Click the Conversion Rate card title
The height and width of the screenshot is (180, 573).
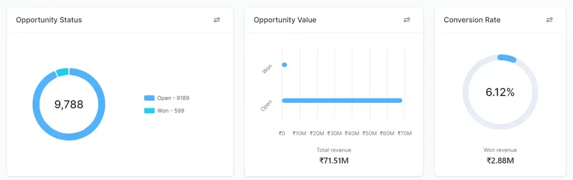coord(472,20)
